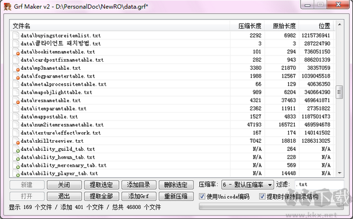Click the position value 27351822
Image resolution: width=353 pixels, height=219 pixels.
(318, 108)
